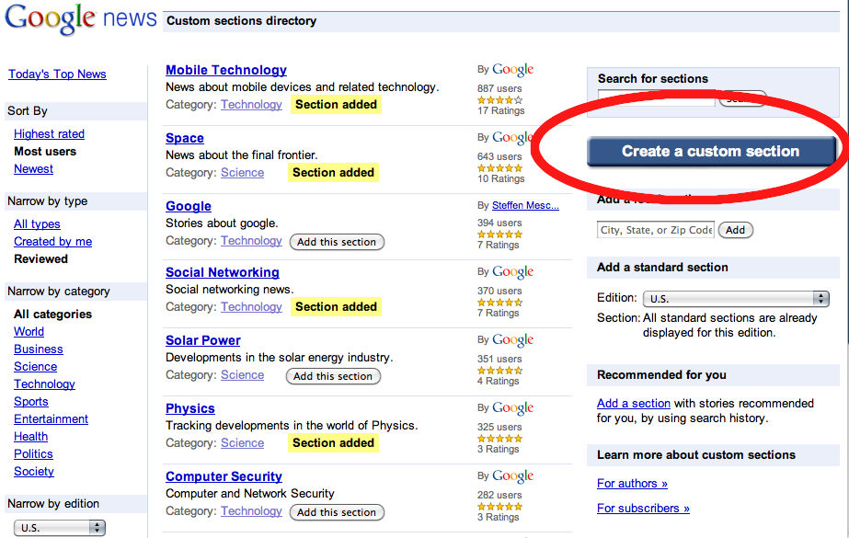Click the Google News logo
The height and width of the screenshot is (538, 849).
point(78,17)
